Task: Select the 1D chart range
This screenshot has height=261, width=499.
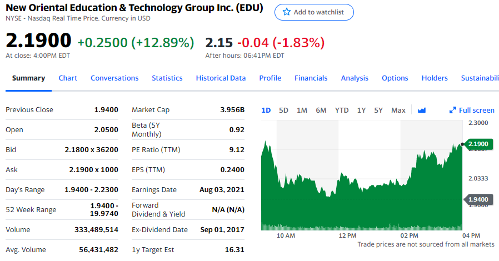Action: point(266,110)
